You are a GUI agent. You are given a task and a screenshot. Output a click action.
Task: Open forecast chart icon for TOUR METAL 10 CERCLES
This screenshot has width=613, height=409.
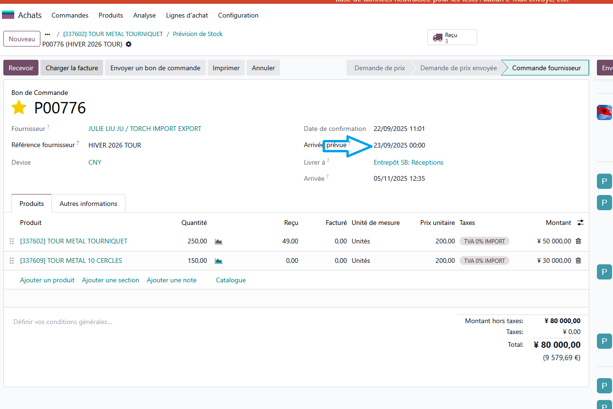219,261
